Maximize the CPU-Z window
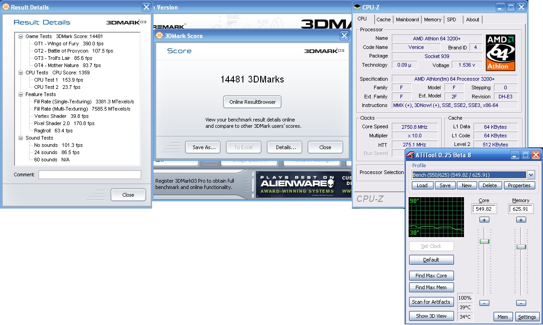543x325 pixels. (x=511, y=7)
